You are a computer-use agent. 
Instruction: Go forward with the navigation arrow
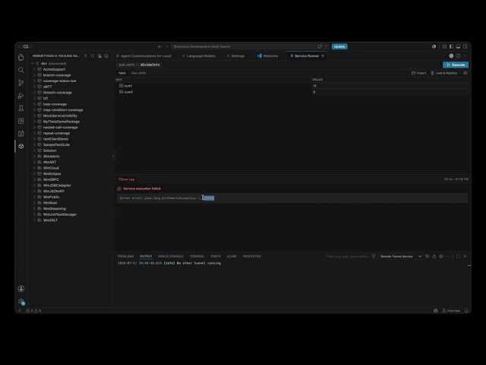pos(167,46)
